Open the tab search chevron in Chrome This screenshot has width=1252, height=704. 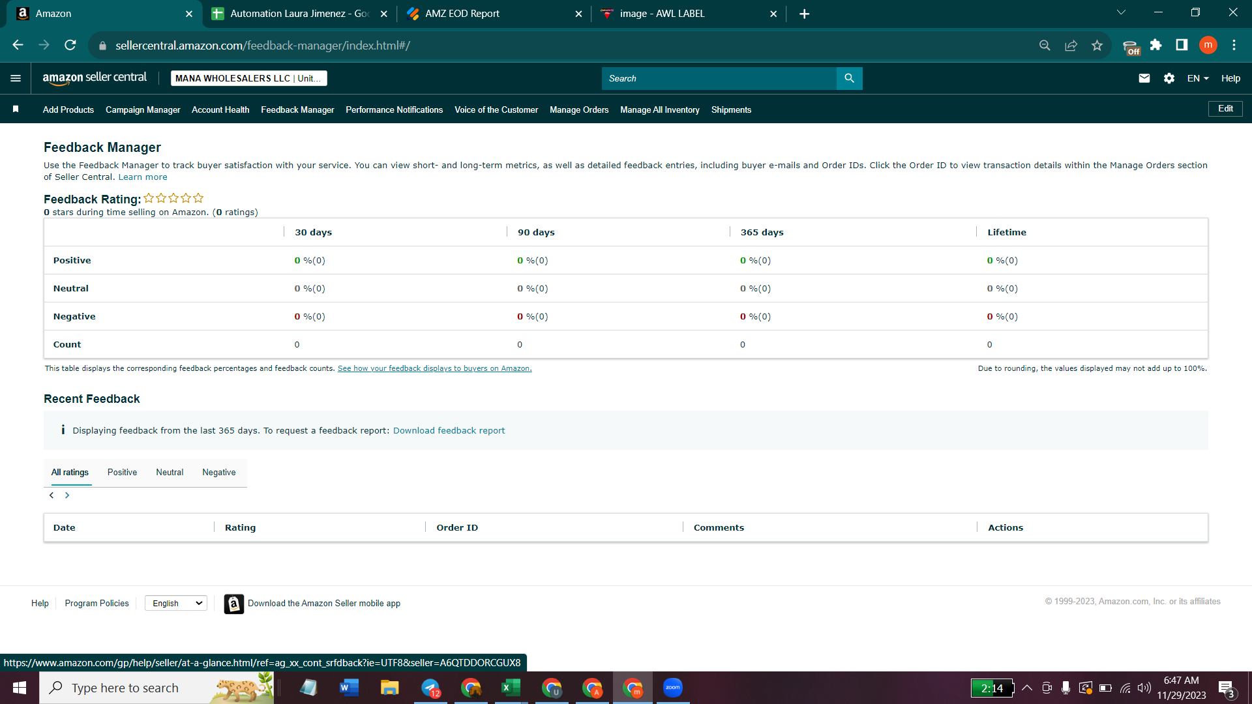click(1121, 12)
